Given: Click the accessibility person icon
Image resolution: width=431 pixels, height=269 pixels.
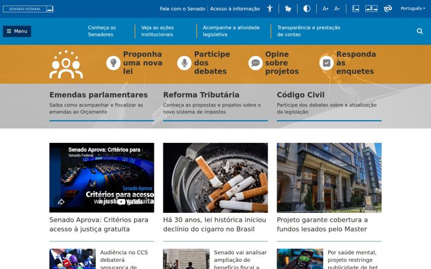Looking at the screenshot, I should point(269,8).
